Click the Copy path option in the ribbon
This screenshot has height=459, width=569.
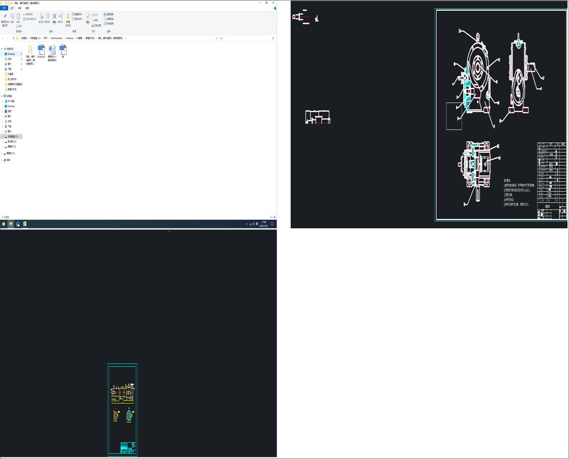[x=28, y=14]
